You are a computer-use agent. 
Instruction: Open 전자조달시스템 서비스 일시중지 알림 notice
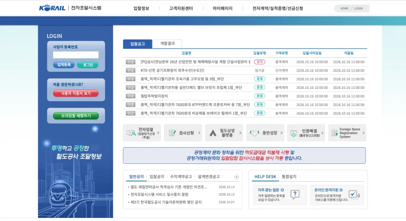159,194
